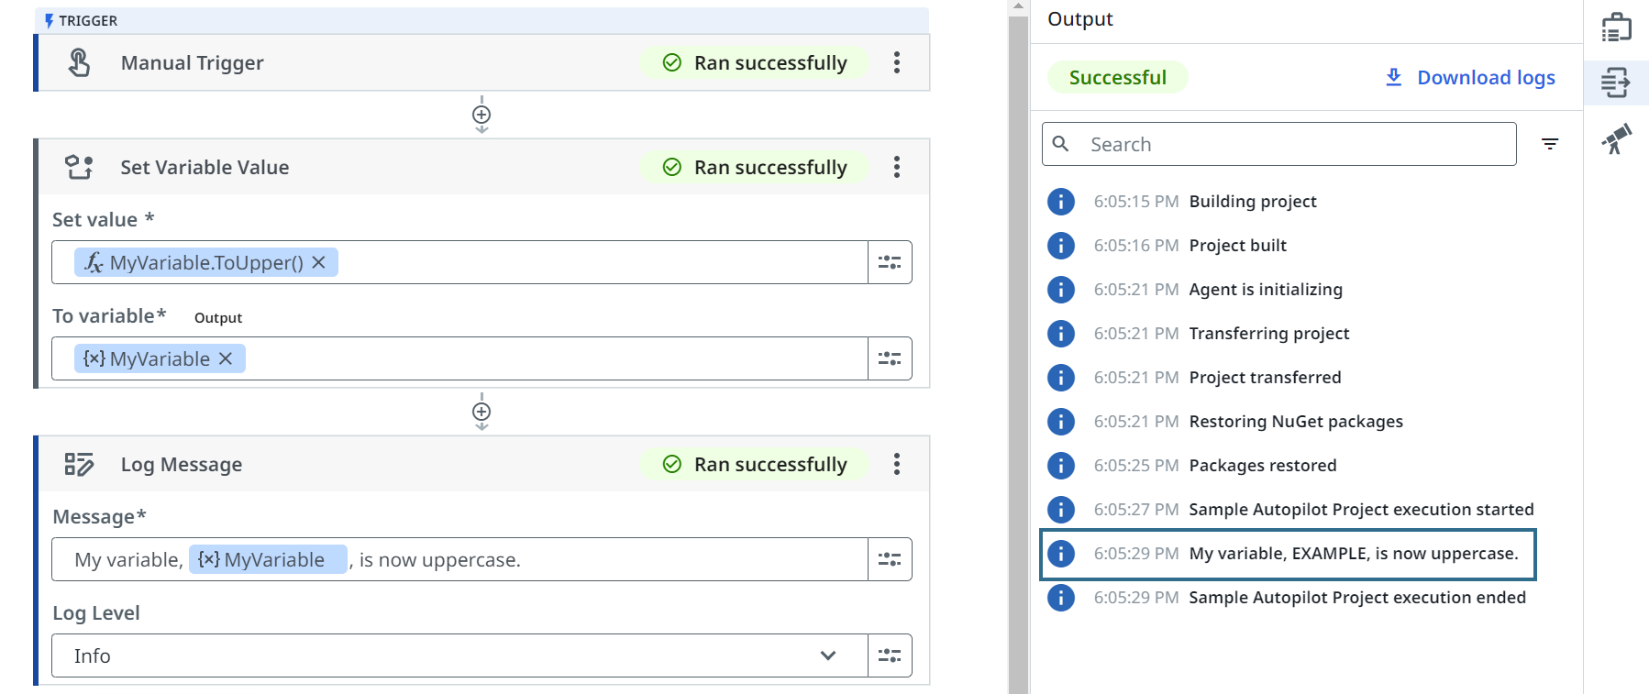Screen dimensions: 1649x694
Task: Open Set value field options menu
Action: (x=890, y=262)
